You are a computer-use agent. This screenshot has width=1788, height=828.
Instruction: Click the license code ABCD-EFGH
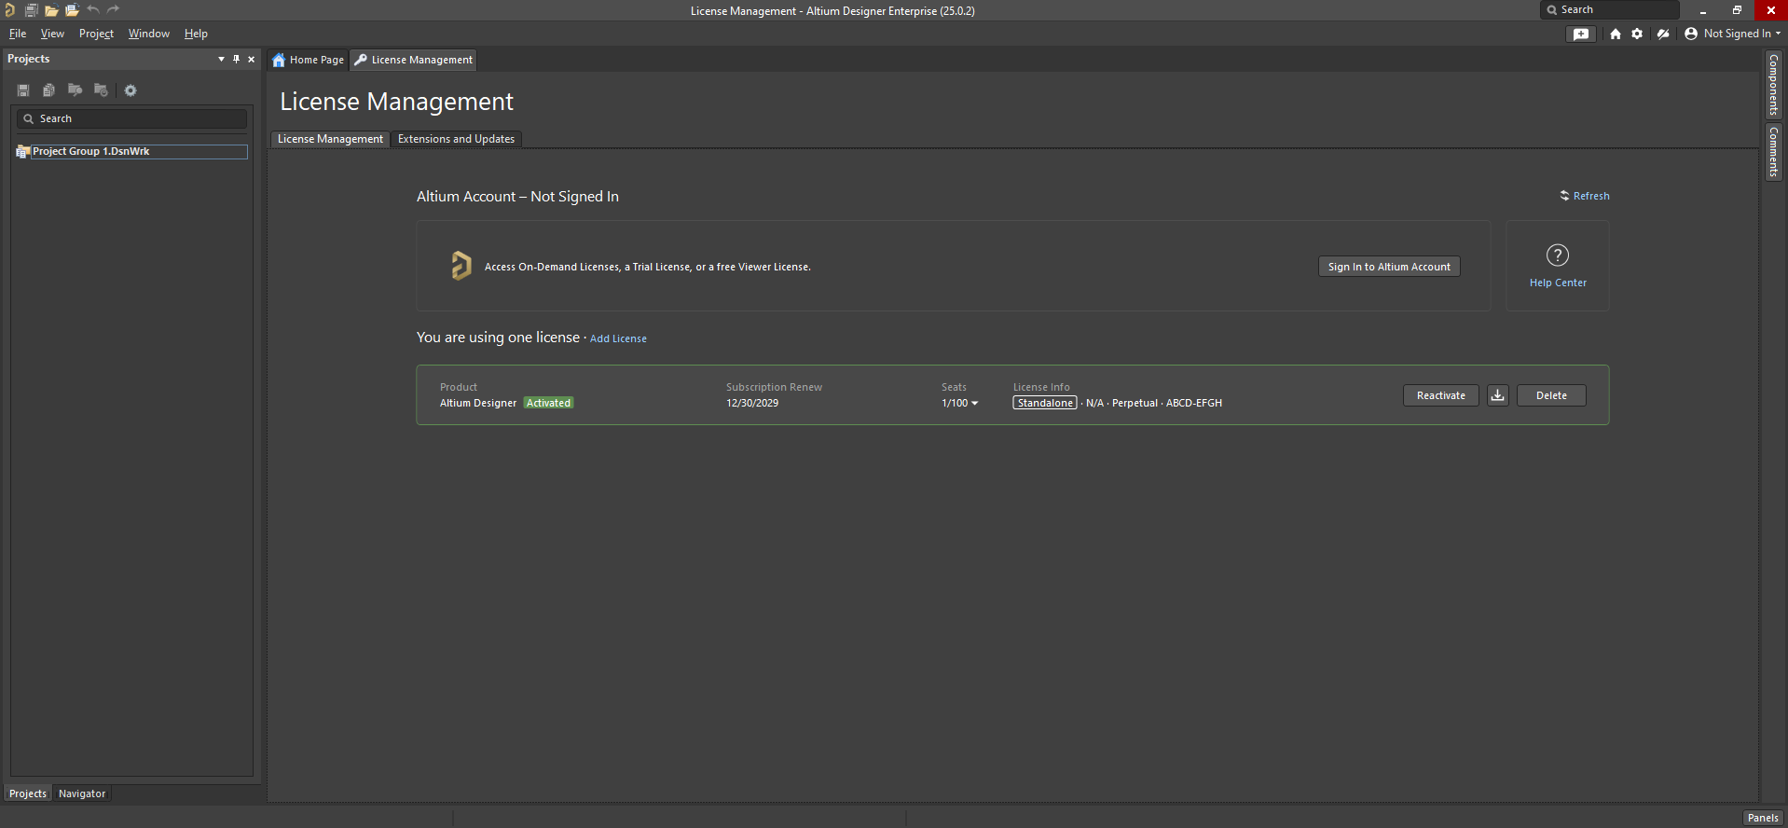(x=1194, y=403)
